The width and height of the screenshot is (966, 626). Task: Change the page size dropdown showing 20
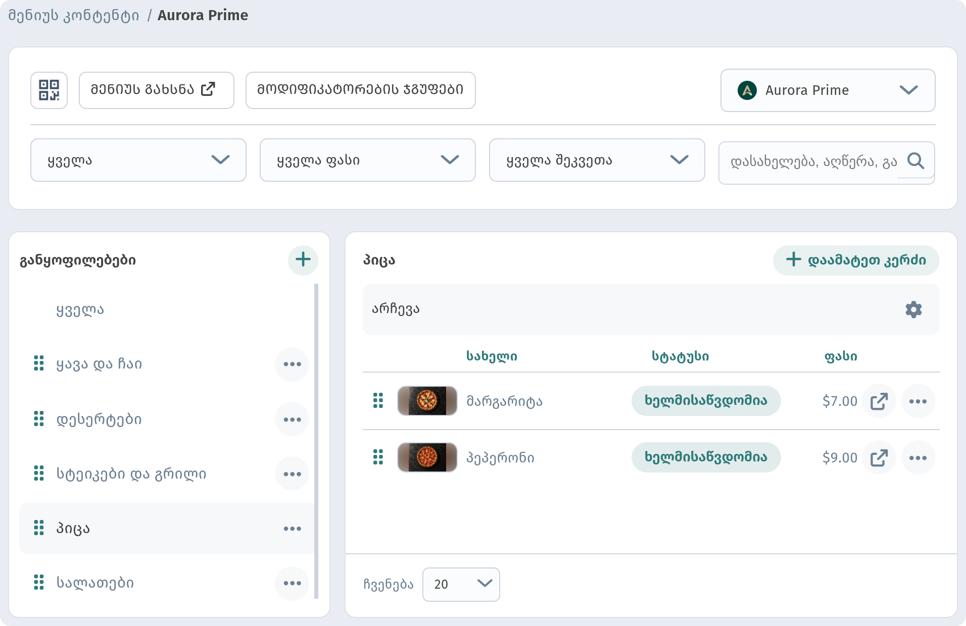pyautogui.click(x=461, y=584)
